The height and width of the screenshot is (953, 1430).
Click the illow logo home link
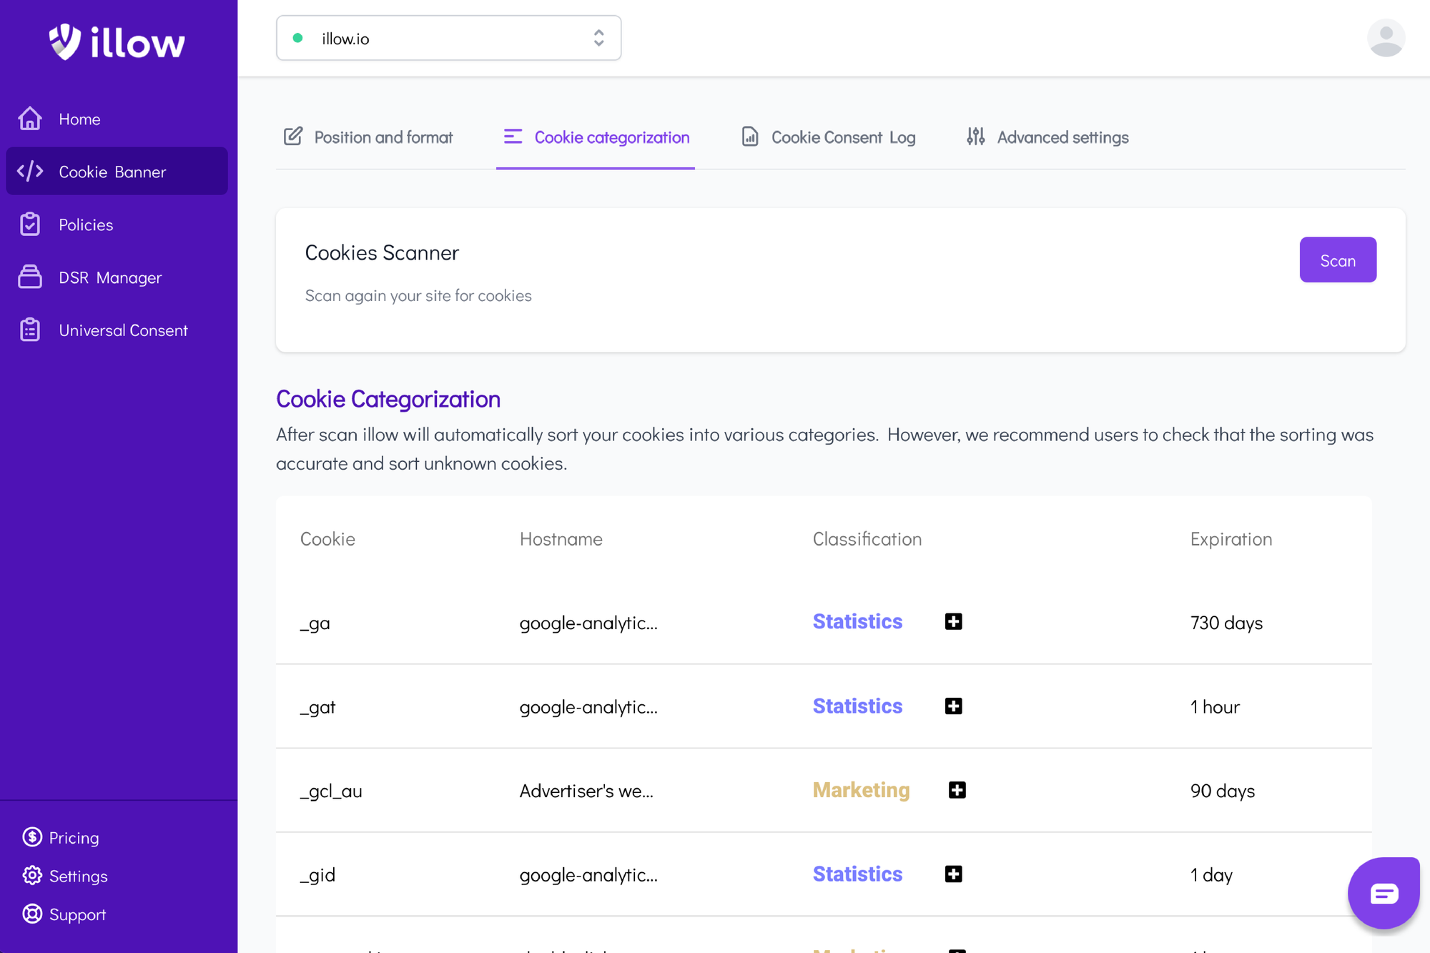[x=117, y=39]
